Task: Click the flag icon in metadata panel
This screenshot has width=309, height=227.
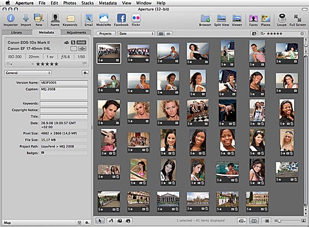Action: pyautogui.click(x=84, y=64)
